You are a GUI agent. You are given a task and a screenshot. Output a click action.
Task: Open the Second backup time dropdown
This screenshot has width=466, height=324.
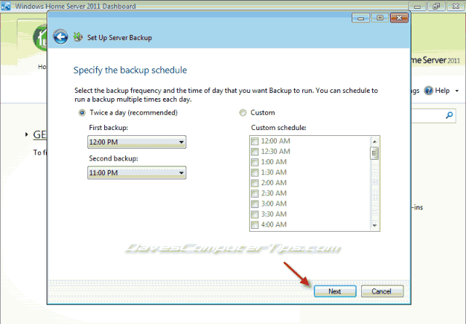tap(137, 172)
